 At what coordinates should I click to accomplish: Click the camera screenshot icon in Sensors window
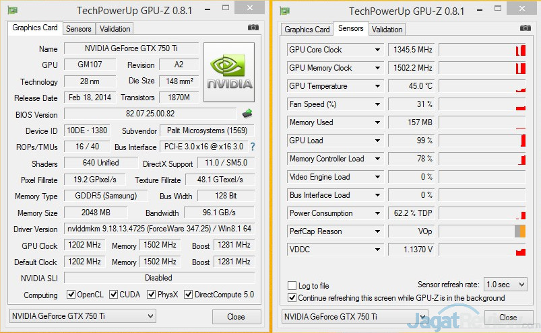click(x=525, y=28)
